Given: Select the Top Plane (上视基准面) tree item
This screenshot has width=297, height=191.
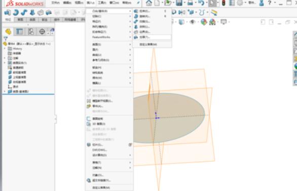Looking at the screenshot, I should pyautogui.click(x=17, y=77).
